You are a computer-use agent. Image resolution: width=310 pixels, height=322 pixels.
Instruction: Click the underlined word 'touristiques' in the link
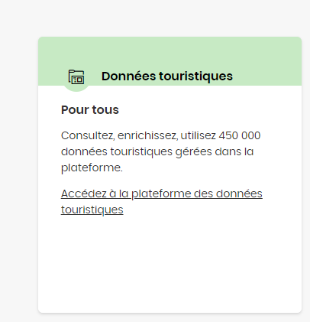92,210
